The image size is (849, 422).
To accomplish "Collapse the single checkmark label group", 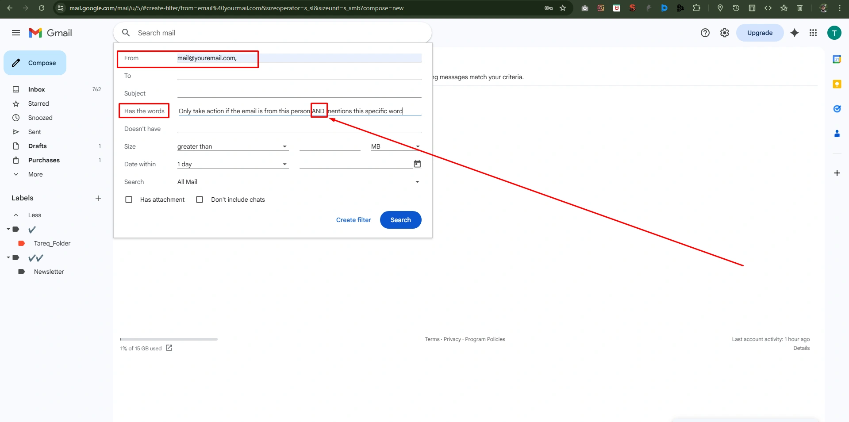I will click(x=8, y=229).
